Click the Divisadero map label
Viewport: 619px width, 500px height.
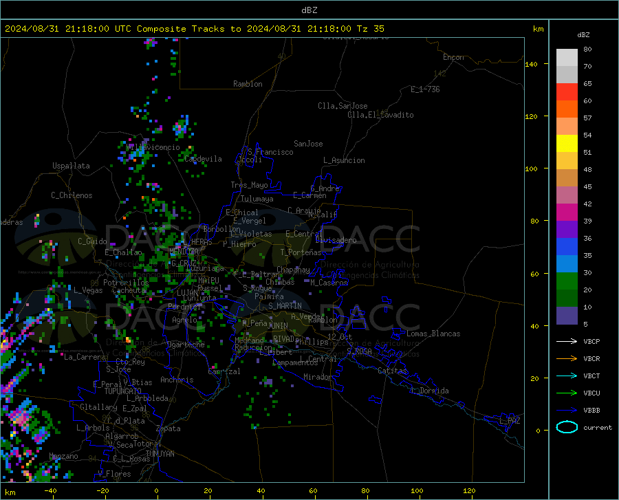[336, 240]
